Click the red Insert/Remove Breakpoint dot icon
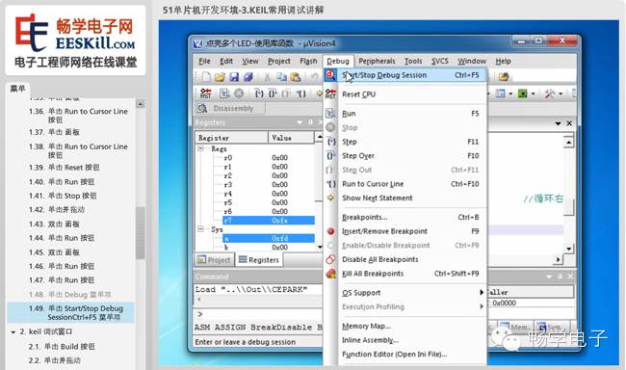The image size is (626, 370). 330,231
